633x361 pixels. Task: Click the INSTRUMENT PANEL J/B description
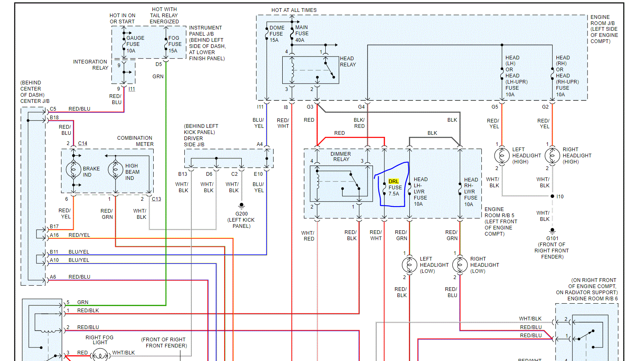click(207, 43)
